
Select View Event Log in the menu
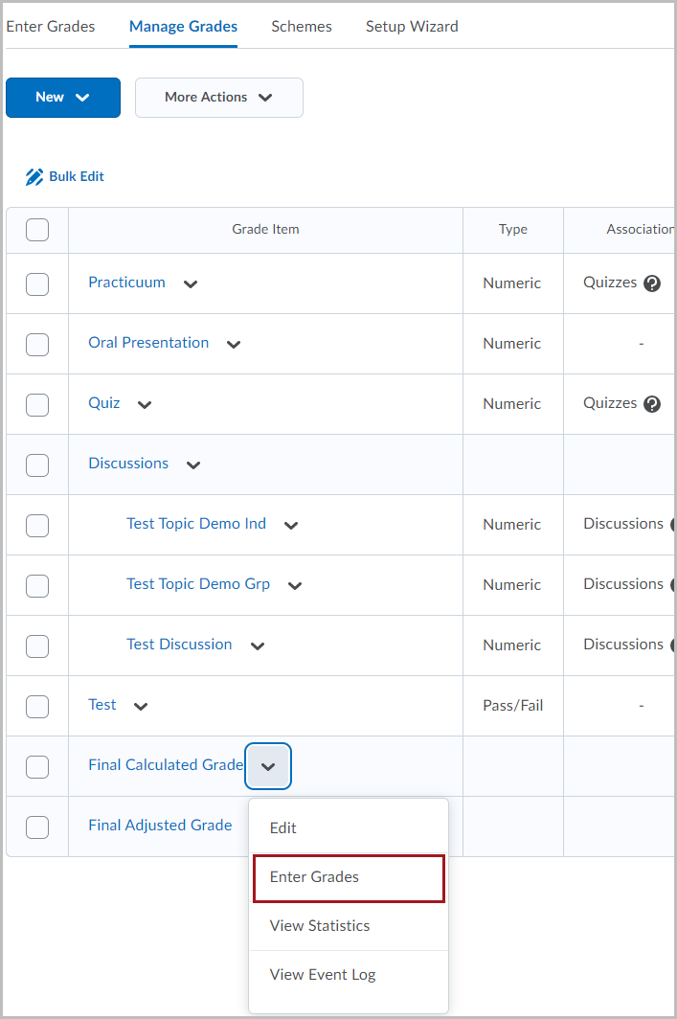pos(349,975)
